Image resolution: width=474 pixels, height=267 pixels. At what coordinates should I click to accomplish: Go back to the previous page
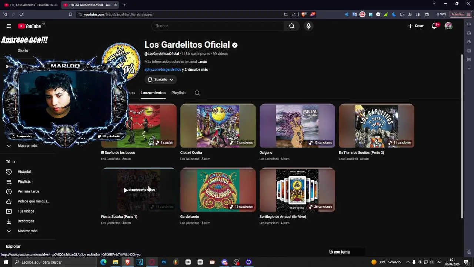point(5,14)
